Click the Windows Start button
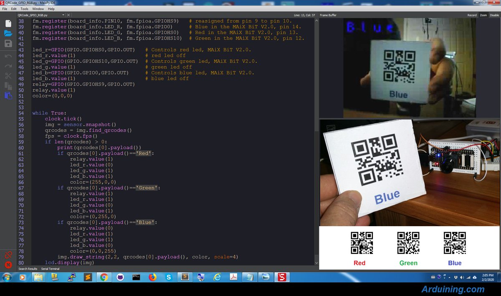 pos(7,277)
